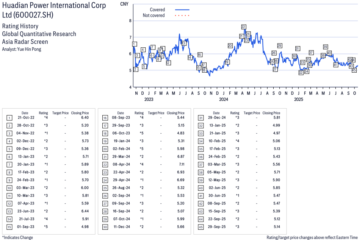Click the Closing Price header in the last table

(271, 113)
